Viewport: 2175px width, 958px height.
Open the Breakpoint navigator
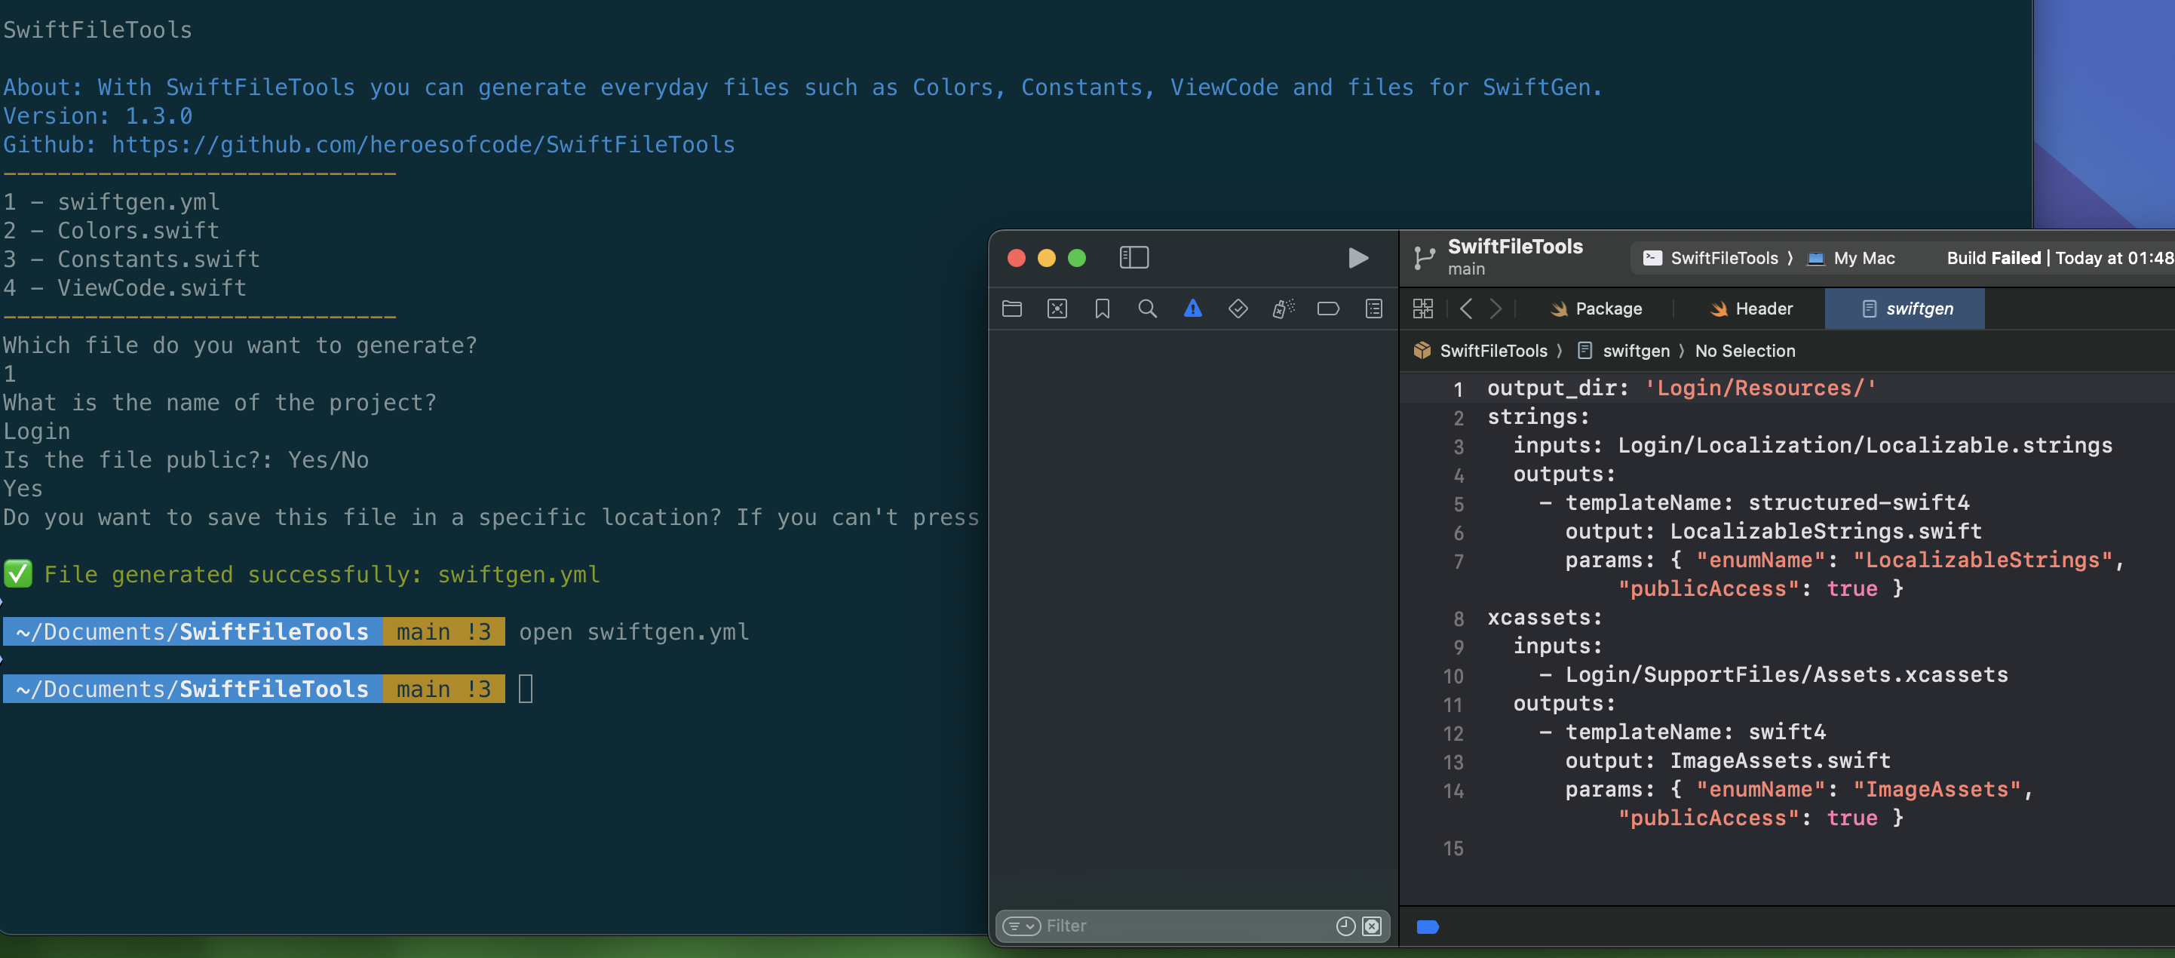[x=1327, y=309]
